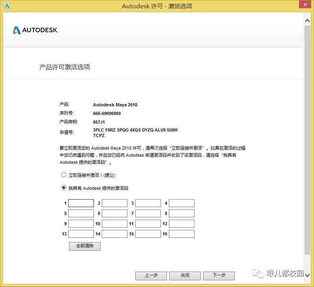
Task: Click the '序列号:' label
Action: pos(67,113)
